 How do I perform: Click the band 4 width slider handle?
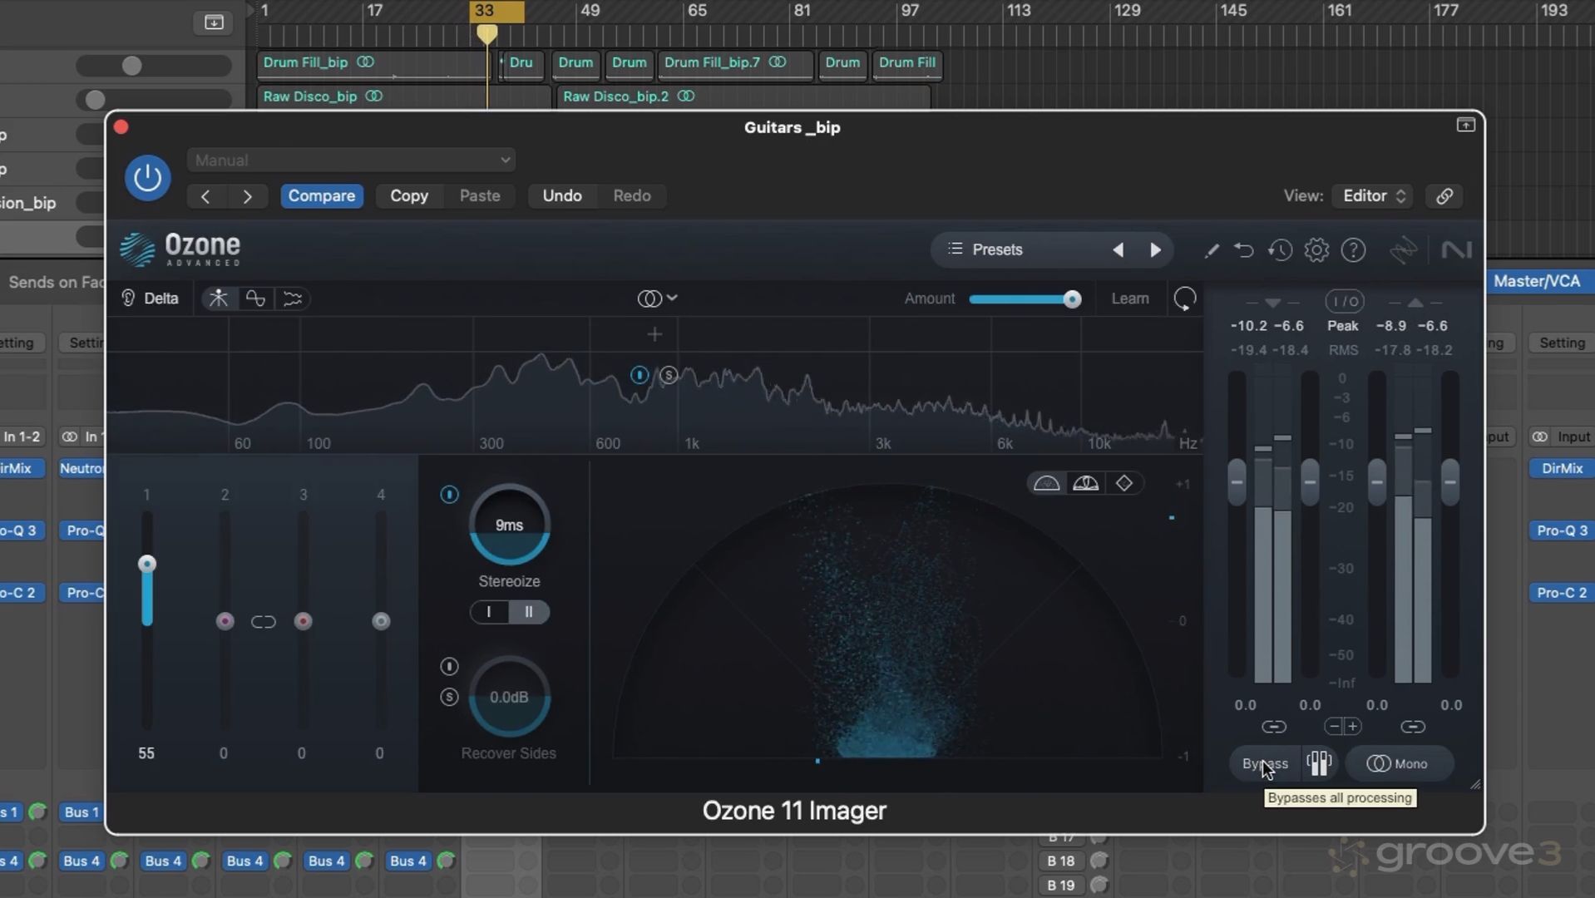click(x=381, y=621)
